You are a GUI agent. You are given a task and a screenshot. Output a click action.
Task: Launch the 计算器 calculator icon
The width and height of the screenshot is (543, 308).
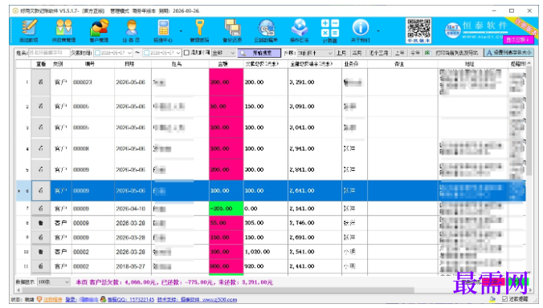329,30
